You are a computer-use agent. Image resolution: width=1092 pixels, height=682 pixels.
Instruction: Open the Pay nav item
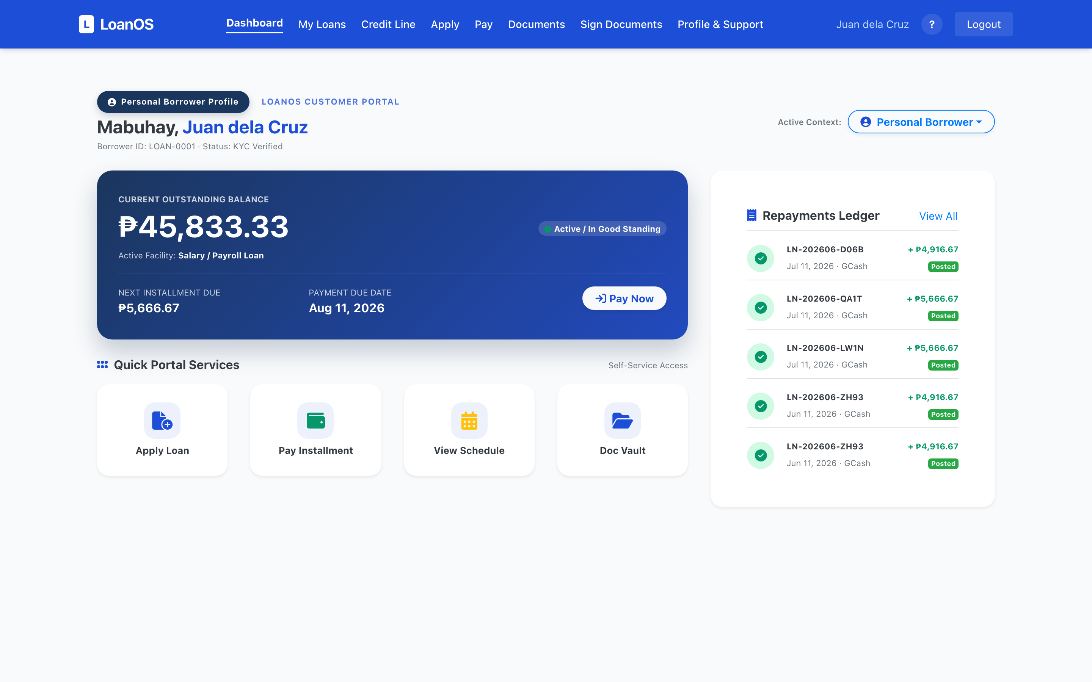point(483,24)
